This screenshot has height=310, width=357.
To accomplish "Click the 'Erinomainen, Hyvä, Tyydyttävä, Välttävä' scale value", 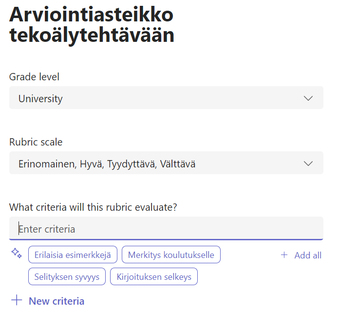I will (107, 164).
